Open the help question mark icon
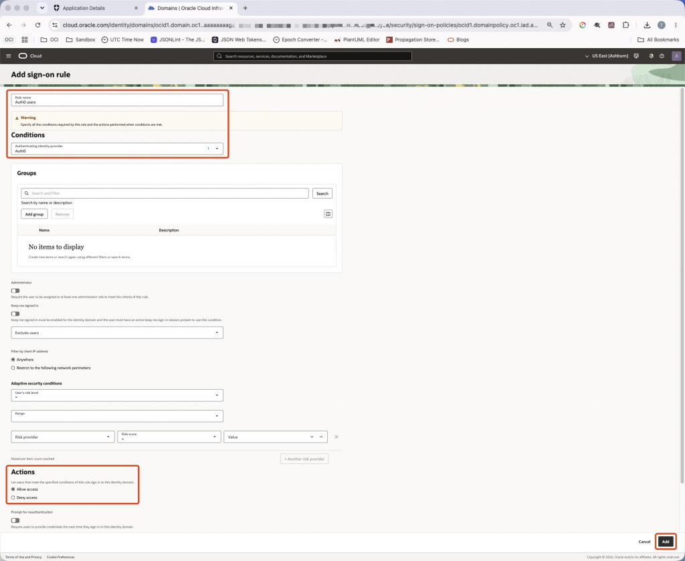 click(x=662, y=56)
